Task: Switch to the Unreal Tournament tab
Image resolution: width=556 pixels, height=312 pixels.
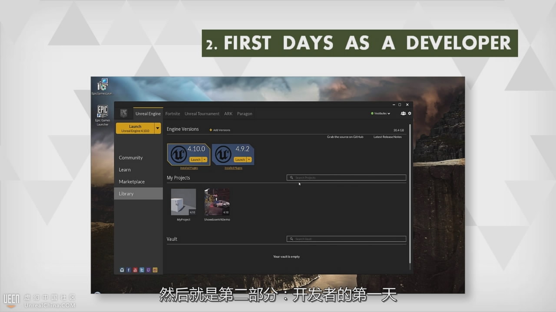Action: [202, 114]
